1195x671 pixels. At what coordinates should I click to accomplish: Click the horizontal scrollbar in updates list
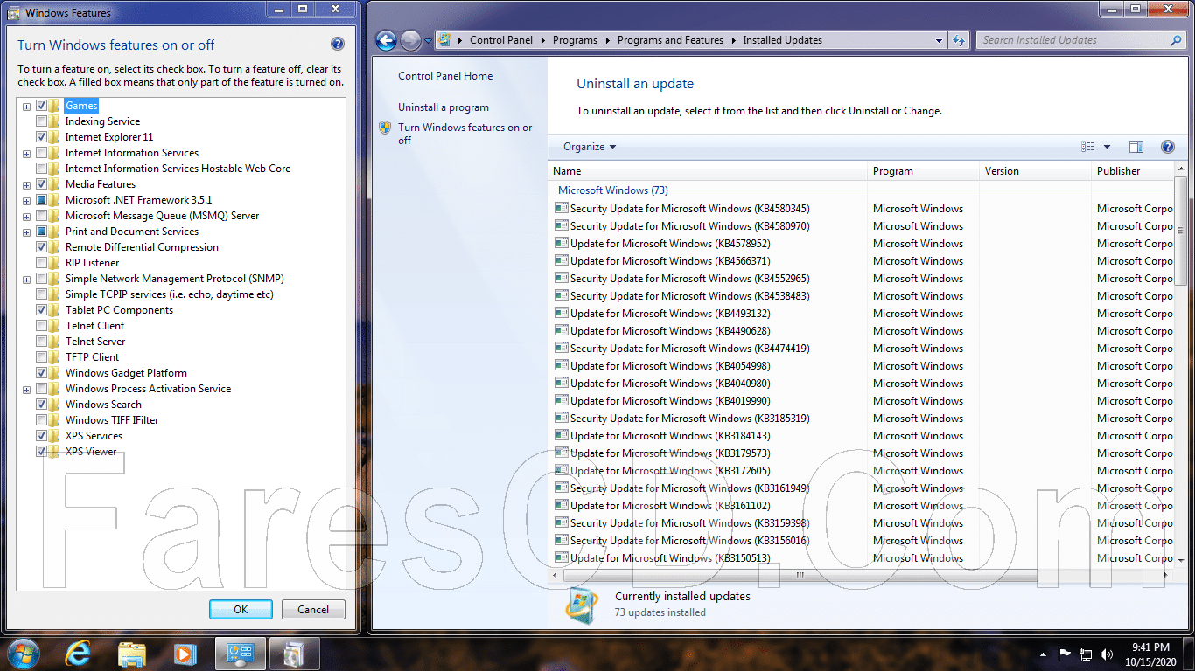800,576
